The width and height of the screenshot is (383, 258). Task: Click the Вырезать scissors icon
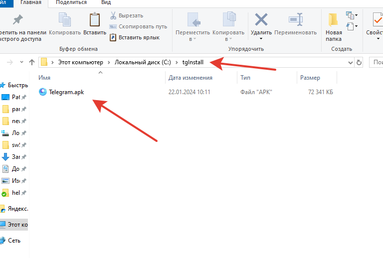pyautogui.click(x=113, y=15)
